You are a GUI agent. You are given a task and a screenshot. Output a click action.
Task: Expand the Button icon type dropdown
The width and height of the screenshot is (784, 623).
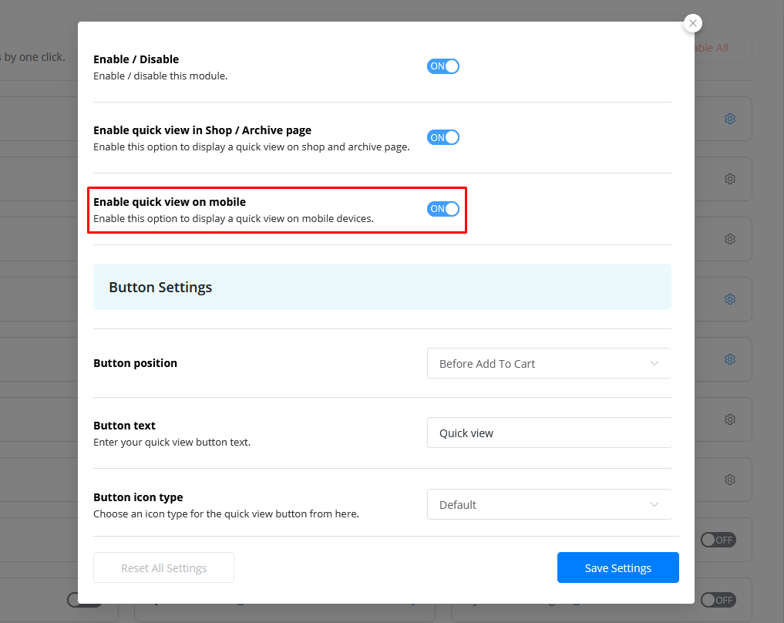point(548,504)
